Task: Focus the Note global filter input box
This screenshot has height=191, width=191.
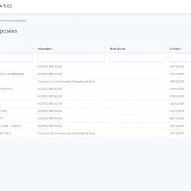Action: pyautogui.click(x=138, y=58)
